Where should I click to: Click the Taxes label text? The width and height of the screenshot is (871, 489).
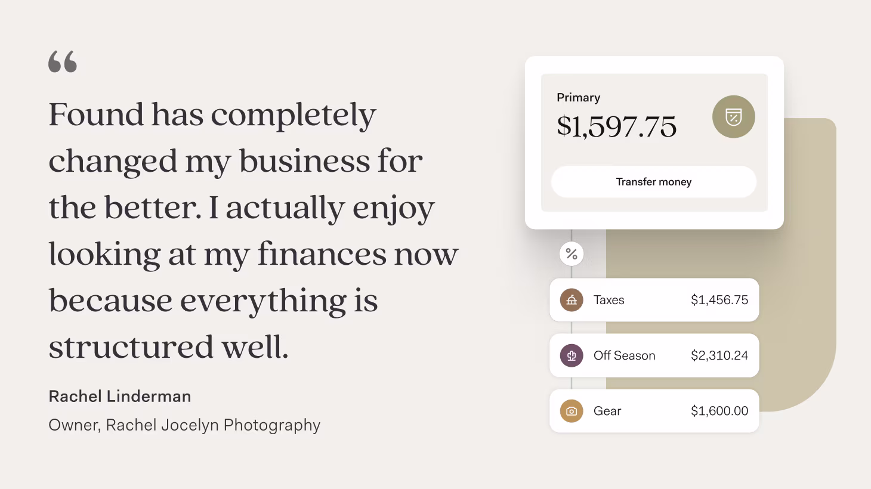pyautogui.click(x=609, y=300)
